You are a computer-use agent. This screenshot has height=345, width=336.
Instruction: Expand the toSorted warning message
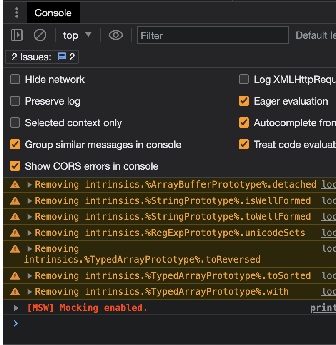point(30,276)
